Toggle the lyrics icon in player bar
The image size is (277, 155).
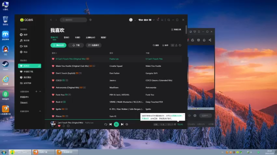175,124
